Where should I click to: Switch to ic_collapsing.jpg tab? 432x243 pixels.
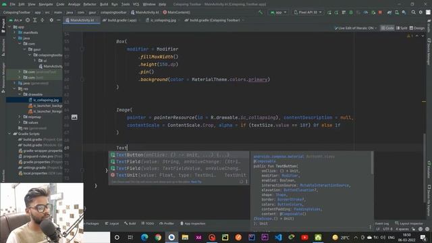[x=163, y=20]
